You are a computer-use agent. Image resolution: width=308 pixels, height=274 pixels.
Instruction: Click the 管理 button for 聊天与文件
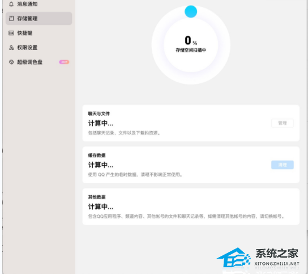click(283, 123)
